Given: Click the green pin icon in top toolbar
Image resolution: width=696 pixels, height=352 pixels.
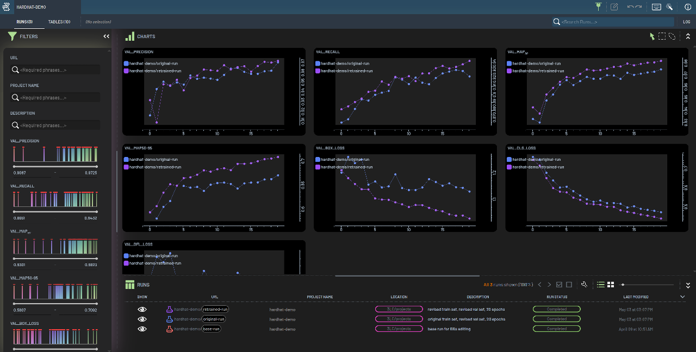Looking at the screenshot, I should point(599,7).
